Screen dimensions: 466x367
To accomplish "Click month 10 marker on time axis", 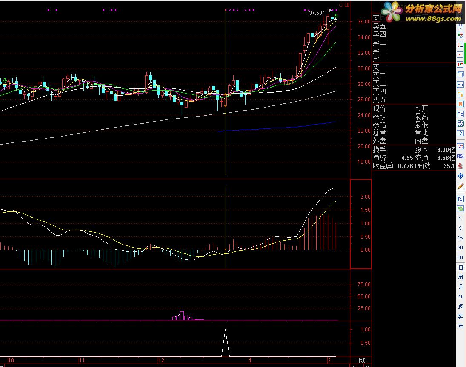I will (x=11, y=361).
